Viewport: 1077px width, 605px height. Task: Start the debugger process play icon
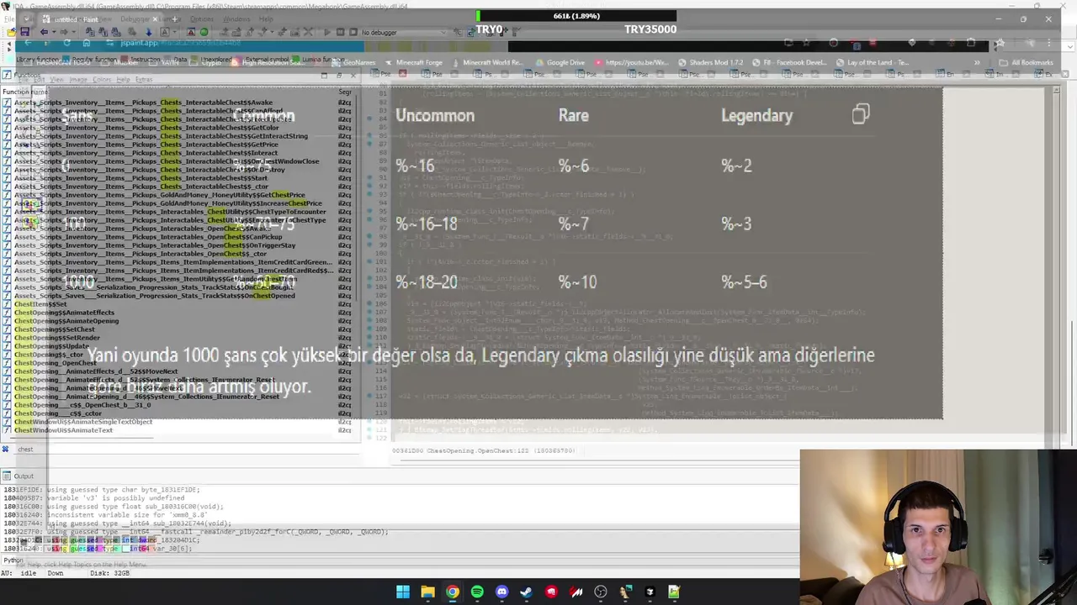click(326, 32)
